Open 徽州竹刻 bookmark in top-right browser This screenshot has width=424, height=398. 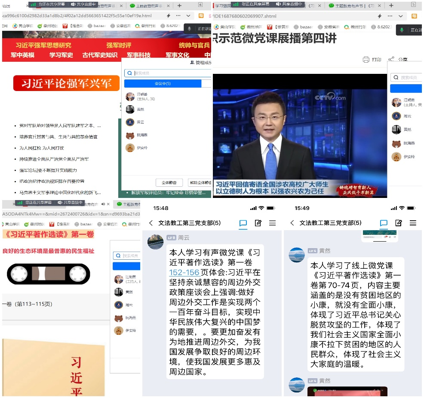click(x=355, y=27)
